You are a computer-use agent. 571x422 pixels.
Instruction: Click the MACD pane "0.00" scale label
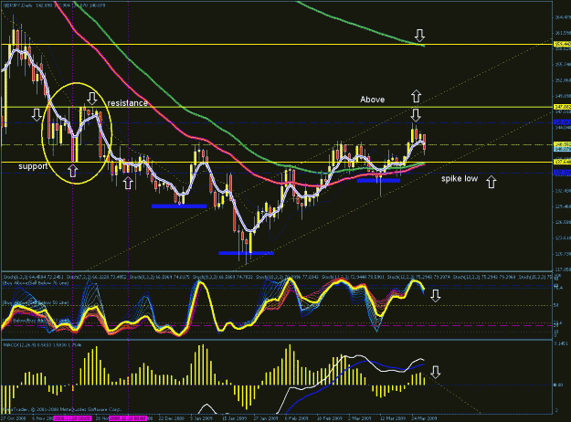pyautogui.click(x=558, y=385)
